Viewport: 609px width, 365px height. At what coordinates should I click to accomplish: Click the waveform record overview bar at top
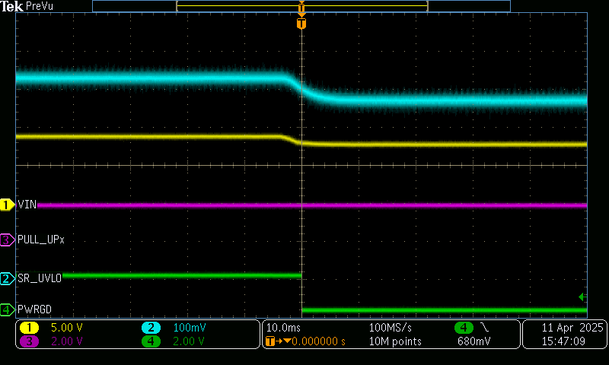[x=301, y=6]
